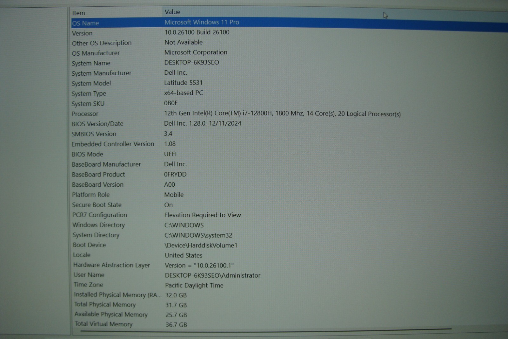Screen dimensions: 508x339
Task: Click the Dell Inc. 1.28.0, 12/11/2024 value
Action: coord(203,123)
